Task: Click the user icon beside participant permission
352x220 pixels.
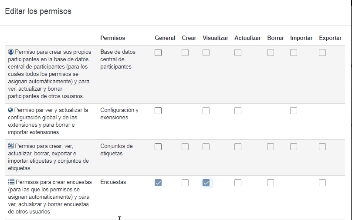Action: pos(11,52)
